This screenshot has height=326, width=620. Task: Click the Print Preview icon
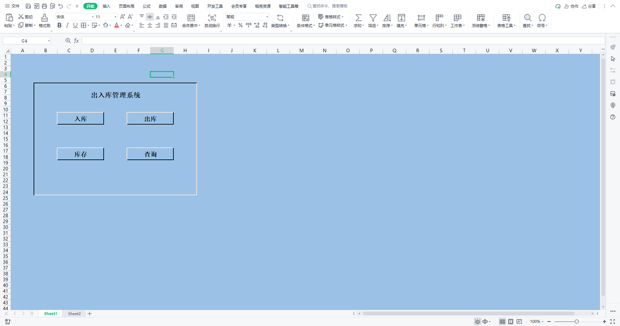[53, 6]
